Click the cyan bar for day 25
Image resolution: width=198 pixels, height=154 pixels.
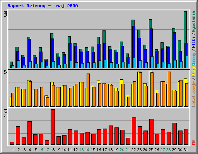[x=152, y=62]
